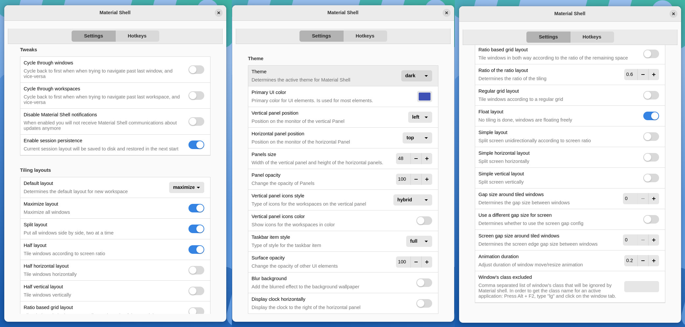Increase Surface opacity with plus button
Image resolution: width=685 pixels, height=327 pixels.
click(427, 262)
